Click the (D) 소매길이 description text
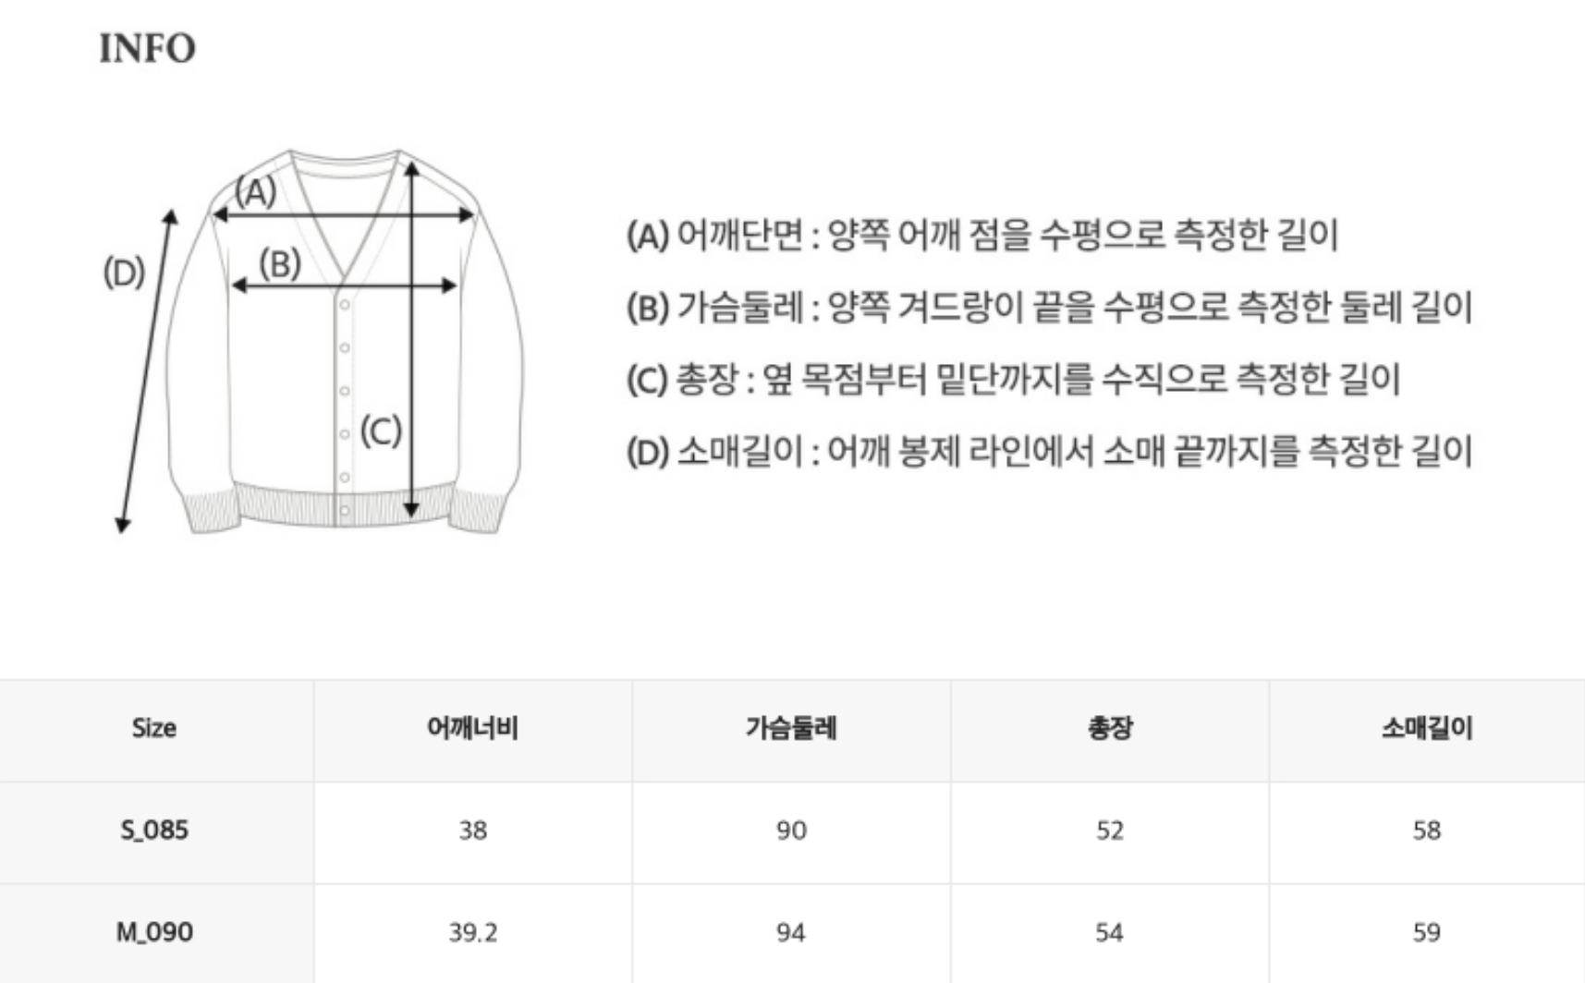 (1048, 452)
